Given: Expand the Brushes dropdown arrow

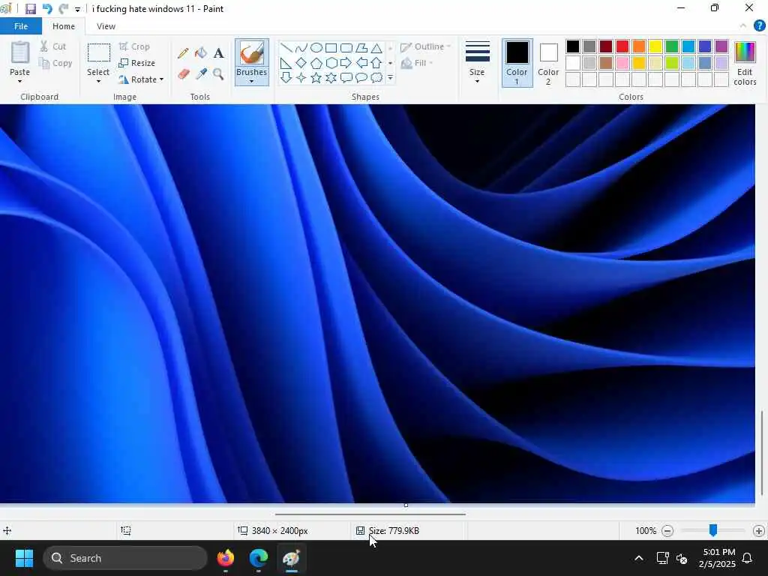Looking at the screenshot, I should [251, 81].
